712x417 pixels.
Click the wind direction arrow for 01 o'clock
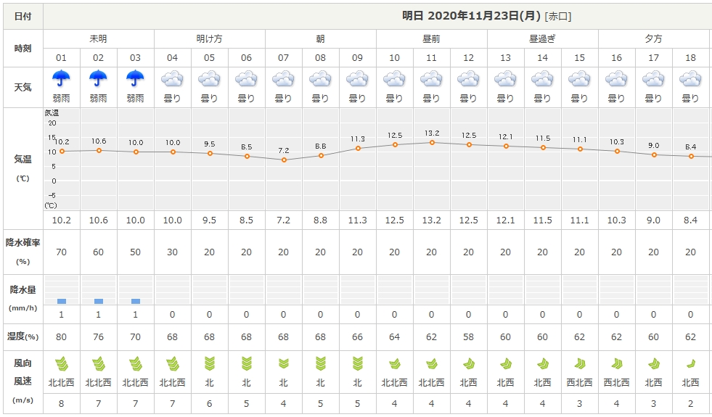(x=62, y=364)
